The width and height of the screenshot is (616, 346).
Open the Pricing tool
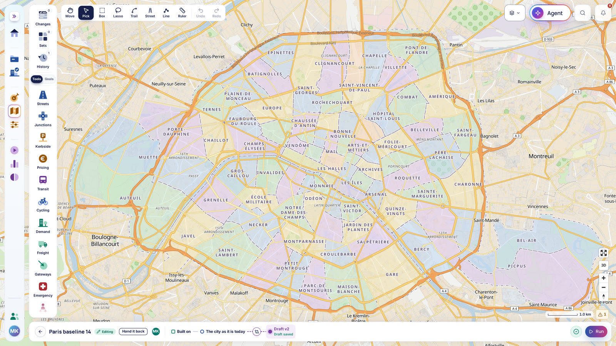click(43, 161)
